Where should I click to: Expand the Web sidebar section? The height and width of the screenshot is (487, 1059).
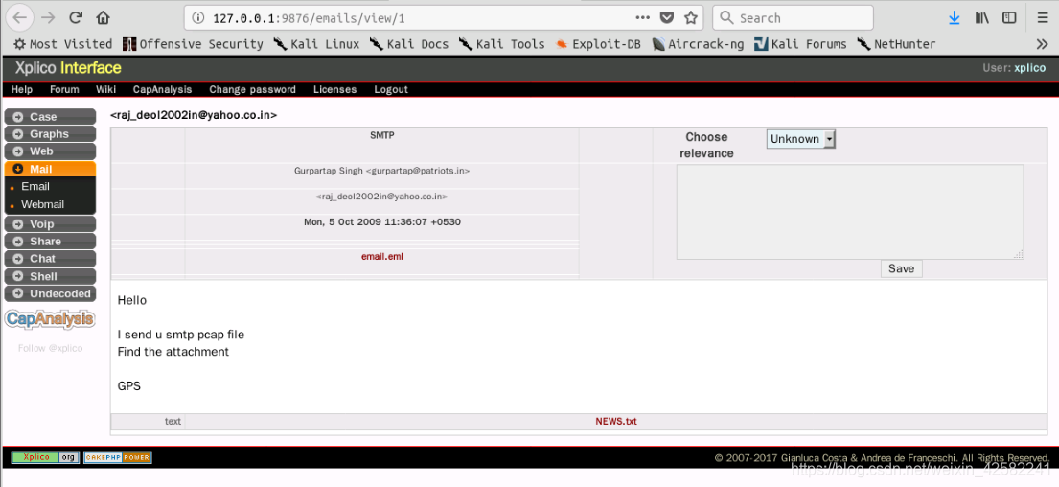click(50, 151)
